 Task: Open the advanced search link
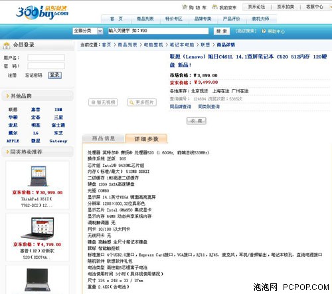[x=246, y=31]
